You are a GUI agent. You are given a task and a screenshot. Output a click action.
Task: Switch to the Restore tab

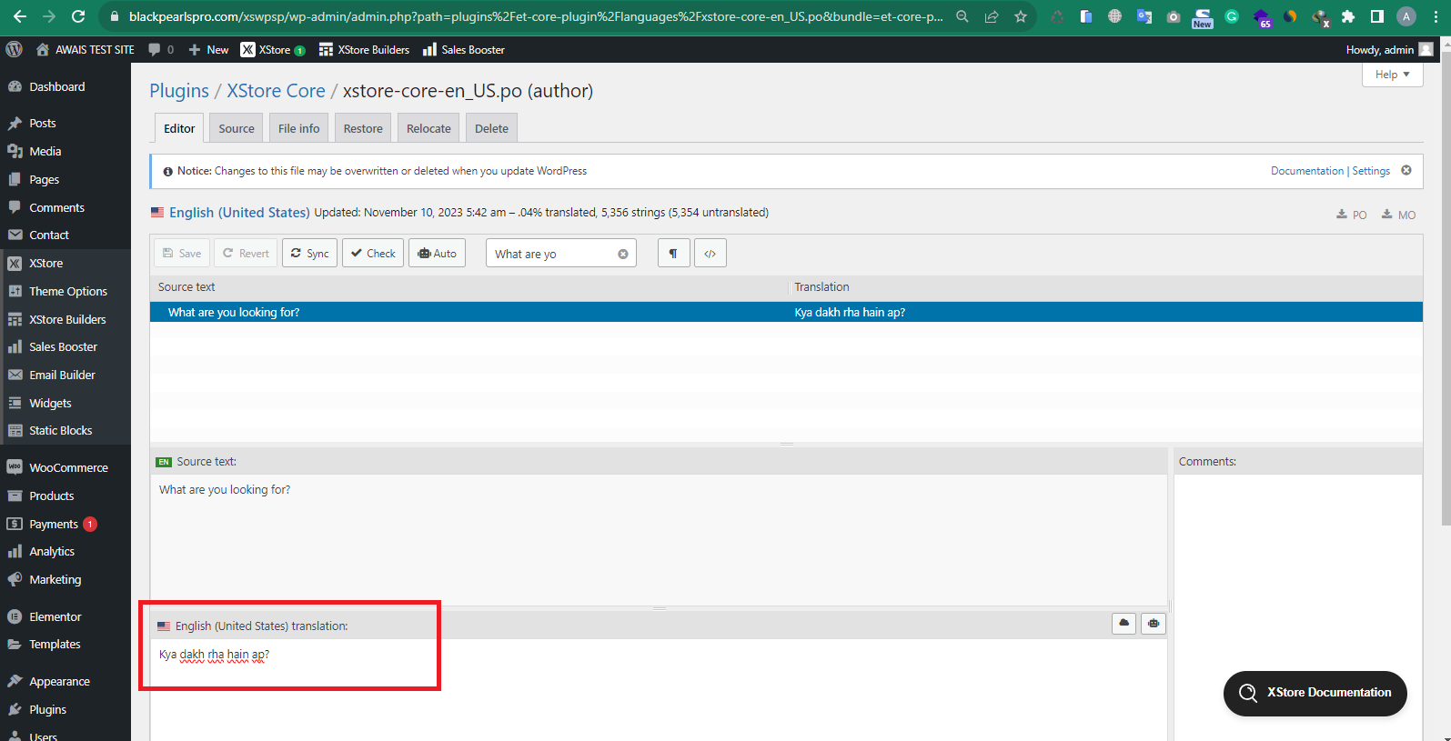[363, 128]
